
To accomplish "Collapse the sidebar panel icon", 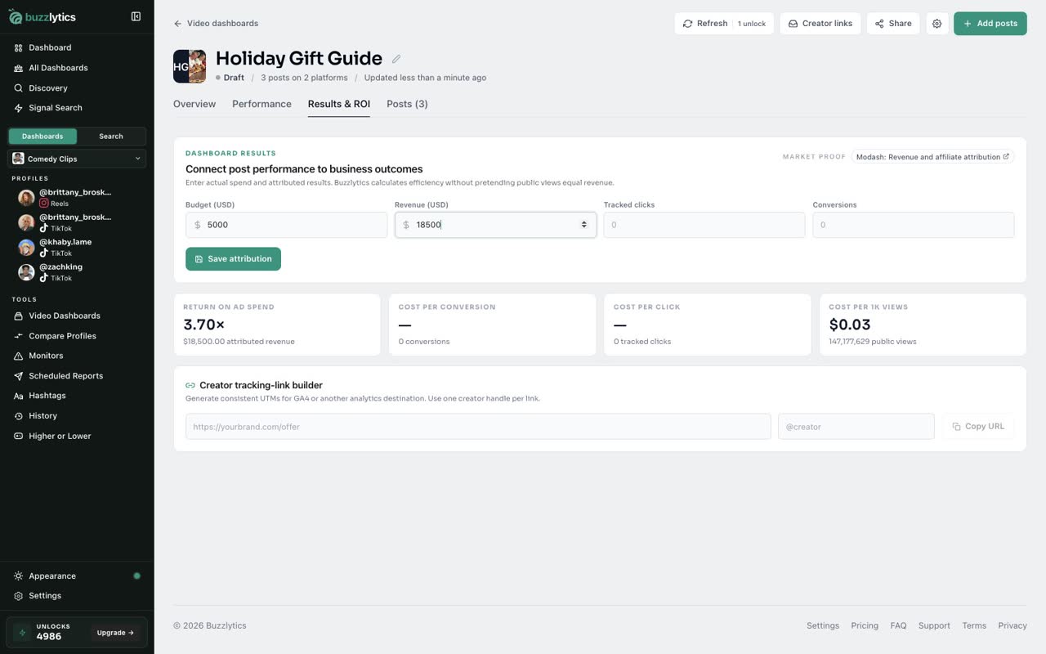I will pos(136,16).
